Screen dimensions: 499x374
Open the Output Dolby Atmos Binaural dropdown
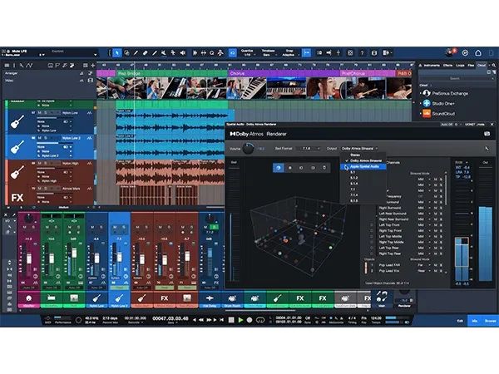(x=359, y=149)
